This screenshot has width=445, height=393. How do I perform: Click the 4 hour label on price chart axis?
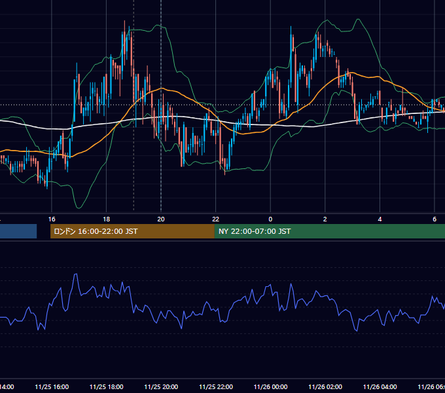point(380,219)
